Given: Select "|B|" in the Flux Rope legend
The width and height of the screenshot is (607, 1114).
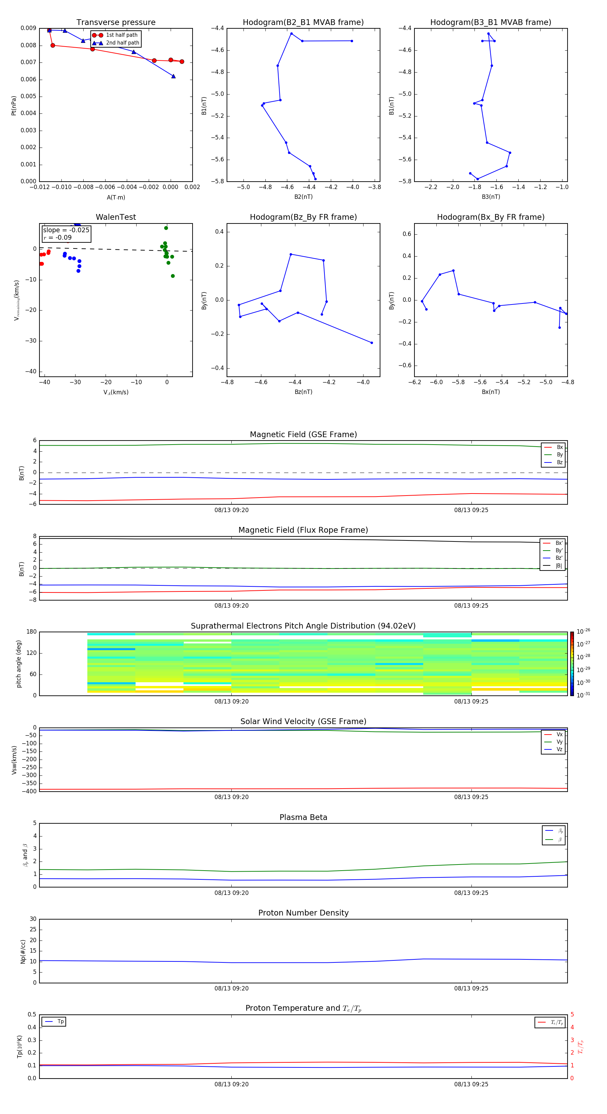Looking at the screenshot, I should click(553, 566).
